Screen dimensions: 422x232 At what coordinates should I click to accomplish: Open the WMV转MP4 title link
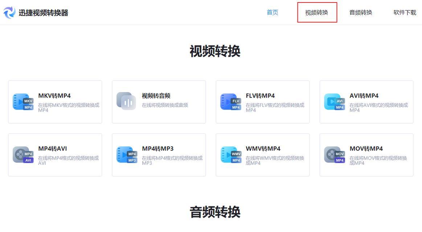(x=263, y=149)
